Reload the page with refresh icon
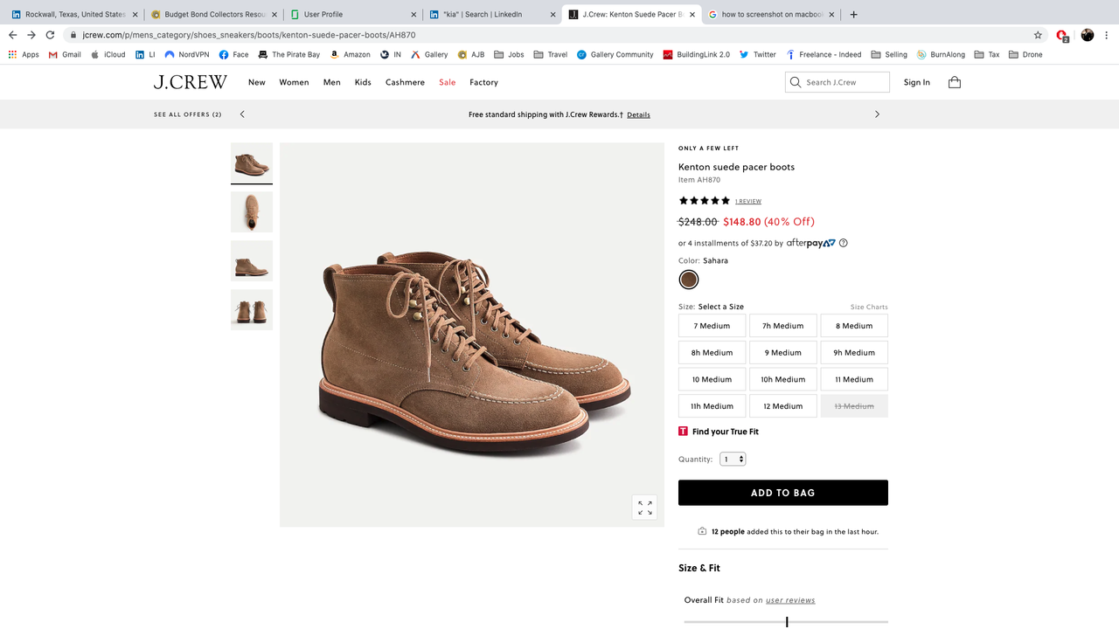The width and height of the screenshot is (1119, 629). click(x=50, y=35)
